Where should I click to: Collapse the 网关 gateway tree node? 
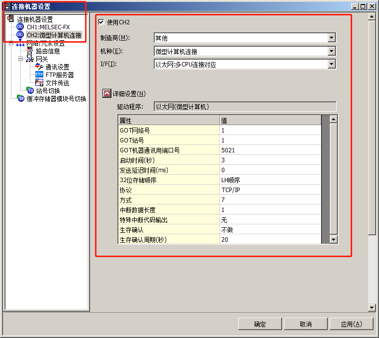(21, 59)
